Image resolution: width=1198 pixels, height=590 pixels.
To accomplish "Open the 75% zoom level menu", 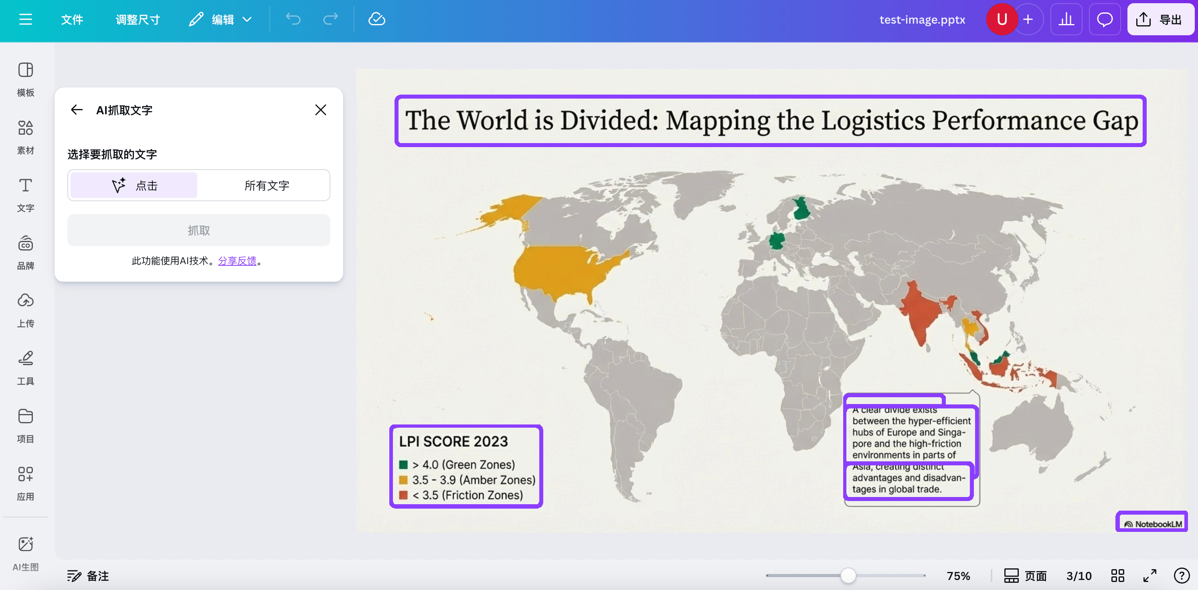I will point(958,576).
